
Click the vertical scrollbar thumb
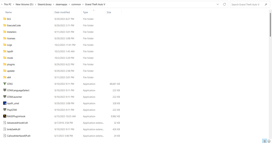270,25
